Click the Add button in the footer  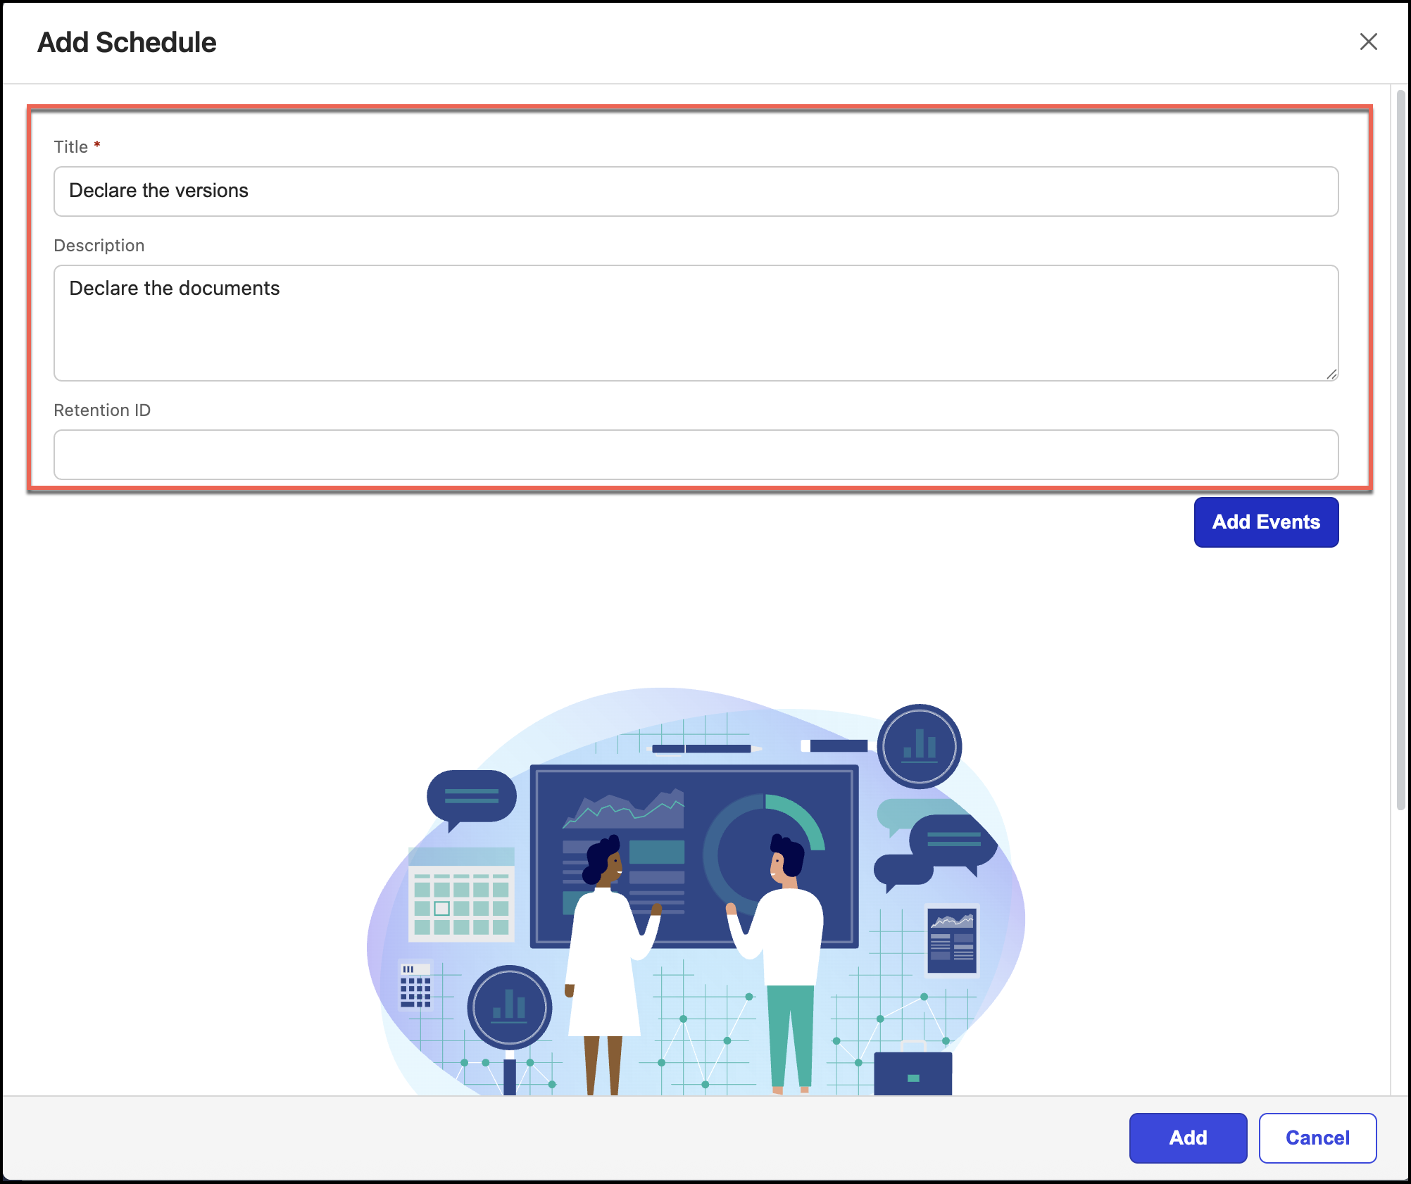[x=1188, y=1138]
